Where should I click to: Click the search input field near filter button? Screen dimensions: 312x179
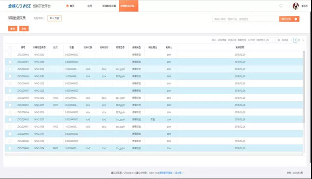(245, 19)
